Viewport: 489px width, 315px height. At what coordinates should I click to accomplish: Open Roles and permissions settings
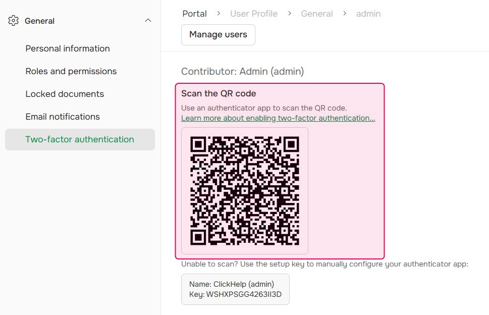(x=71, y=71)
